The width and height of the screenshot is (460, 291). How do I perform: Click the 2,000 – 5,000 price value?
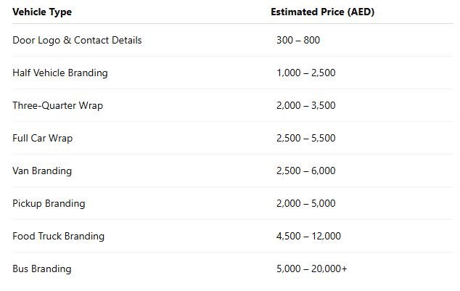[306, 203]
